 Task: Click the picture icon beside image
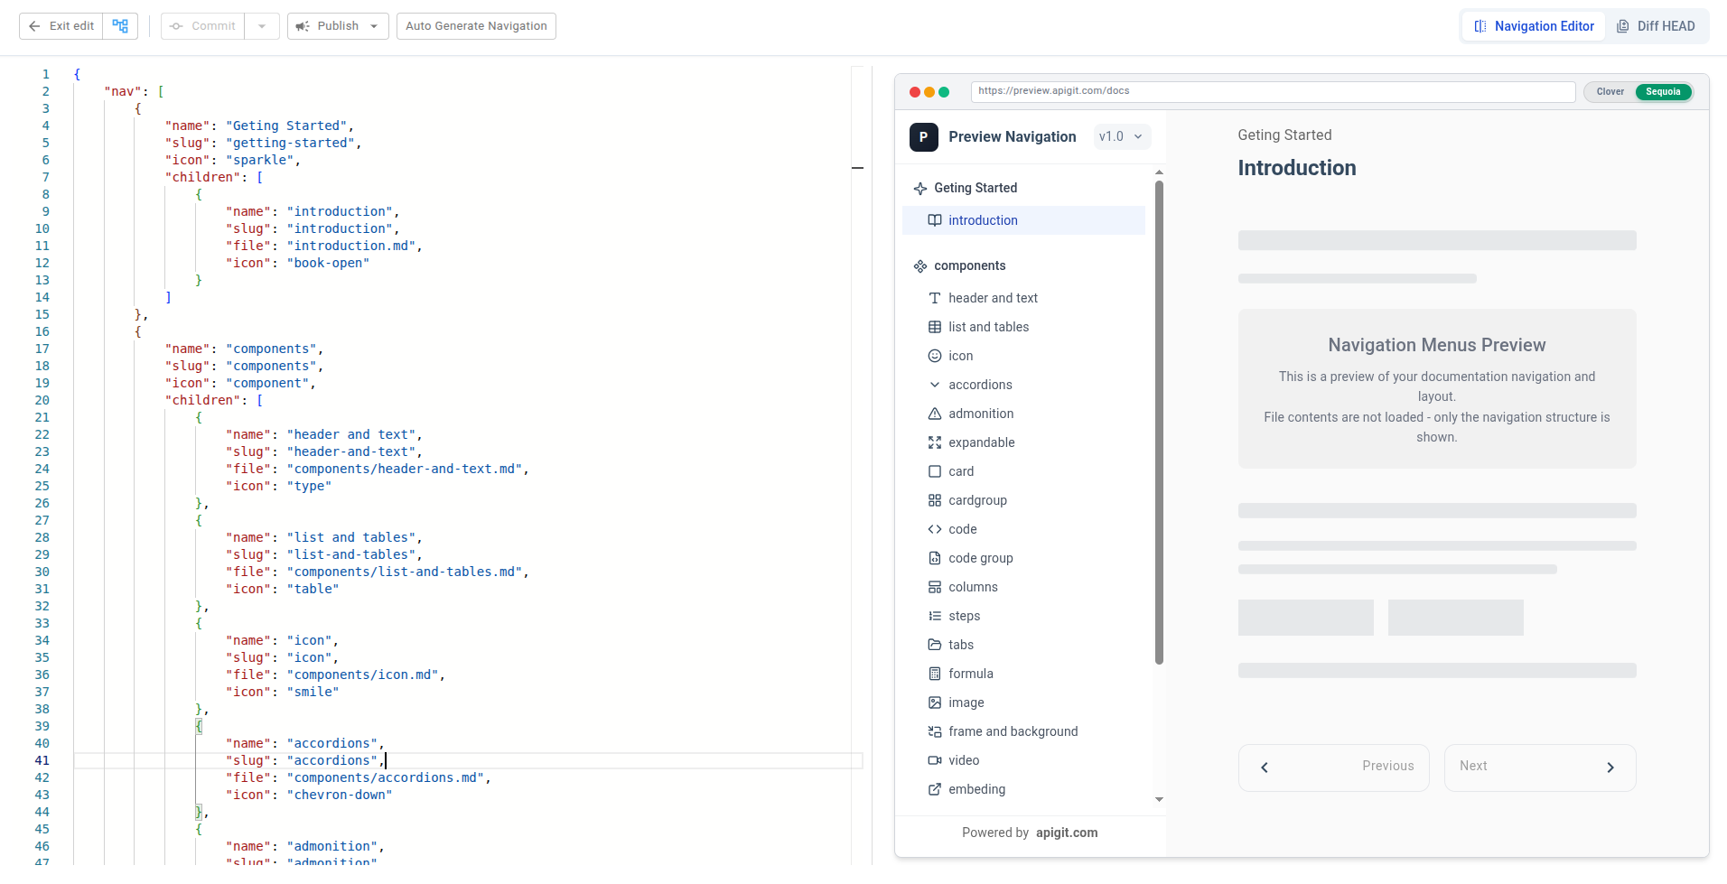click(x=935, y=703)
